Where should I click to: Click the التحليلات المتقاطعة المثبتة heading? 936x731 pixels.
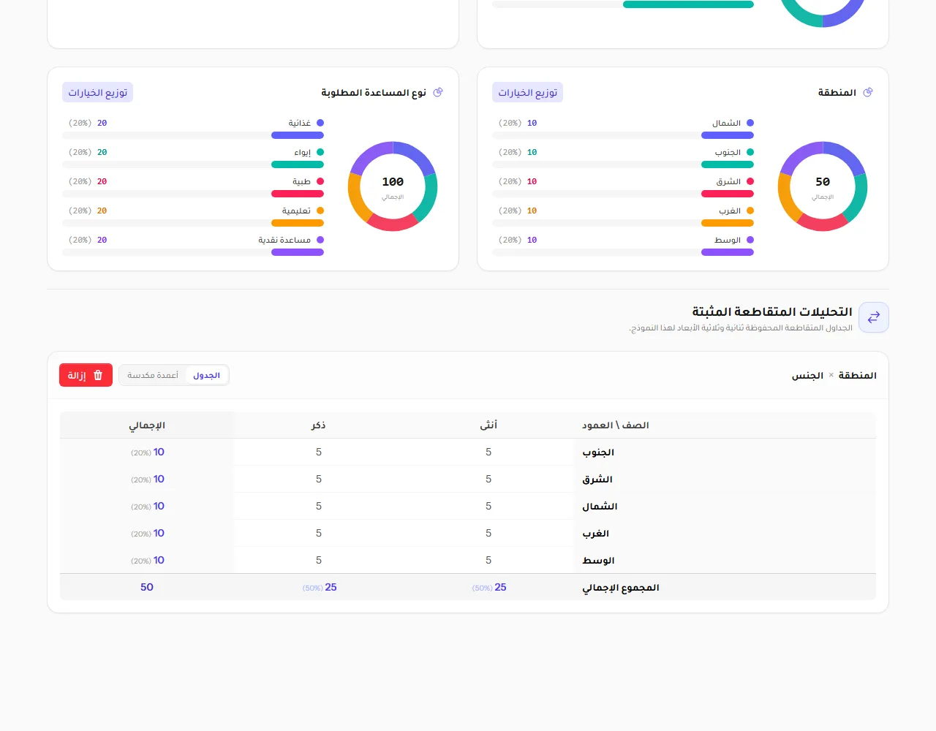pos(772,311)
